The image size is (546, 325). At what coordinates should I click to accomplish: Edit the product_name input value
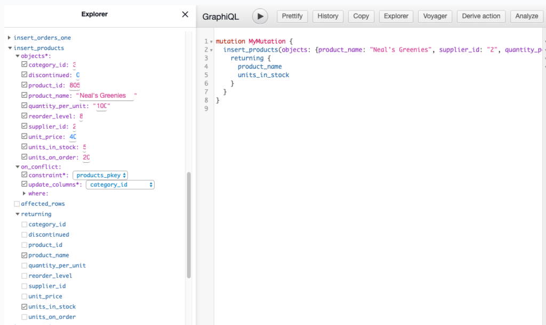106,96
